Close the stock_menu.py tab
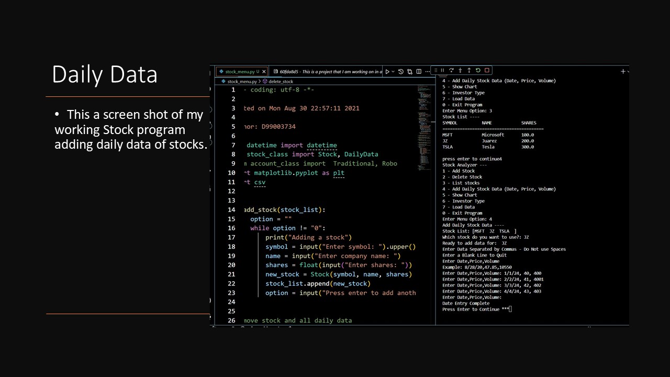Image resolution: width=670 pixels, height=377 pixels. (x=264, y=72)
